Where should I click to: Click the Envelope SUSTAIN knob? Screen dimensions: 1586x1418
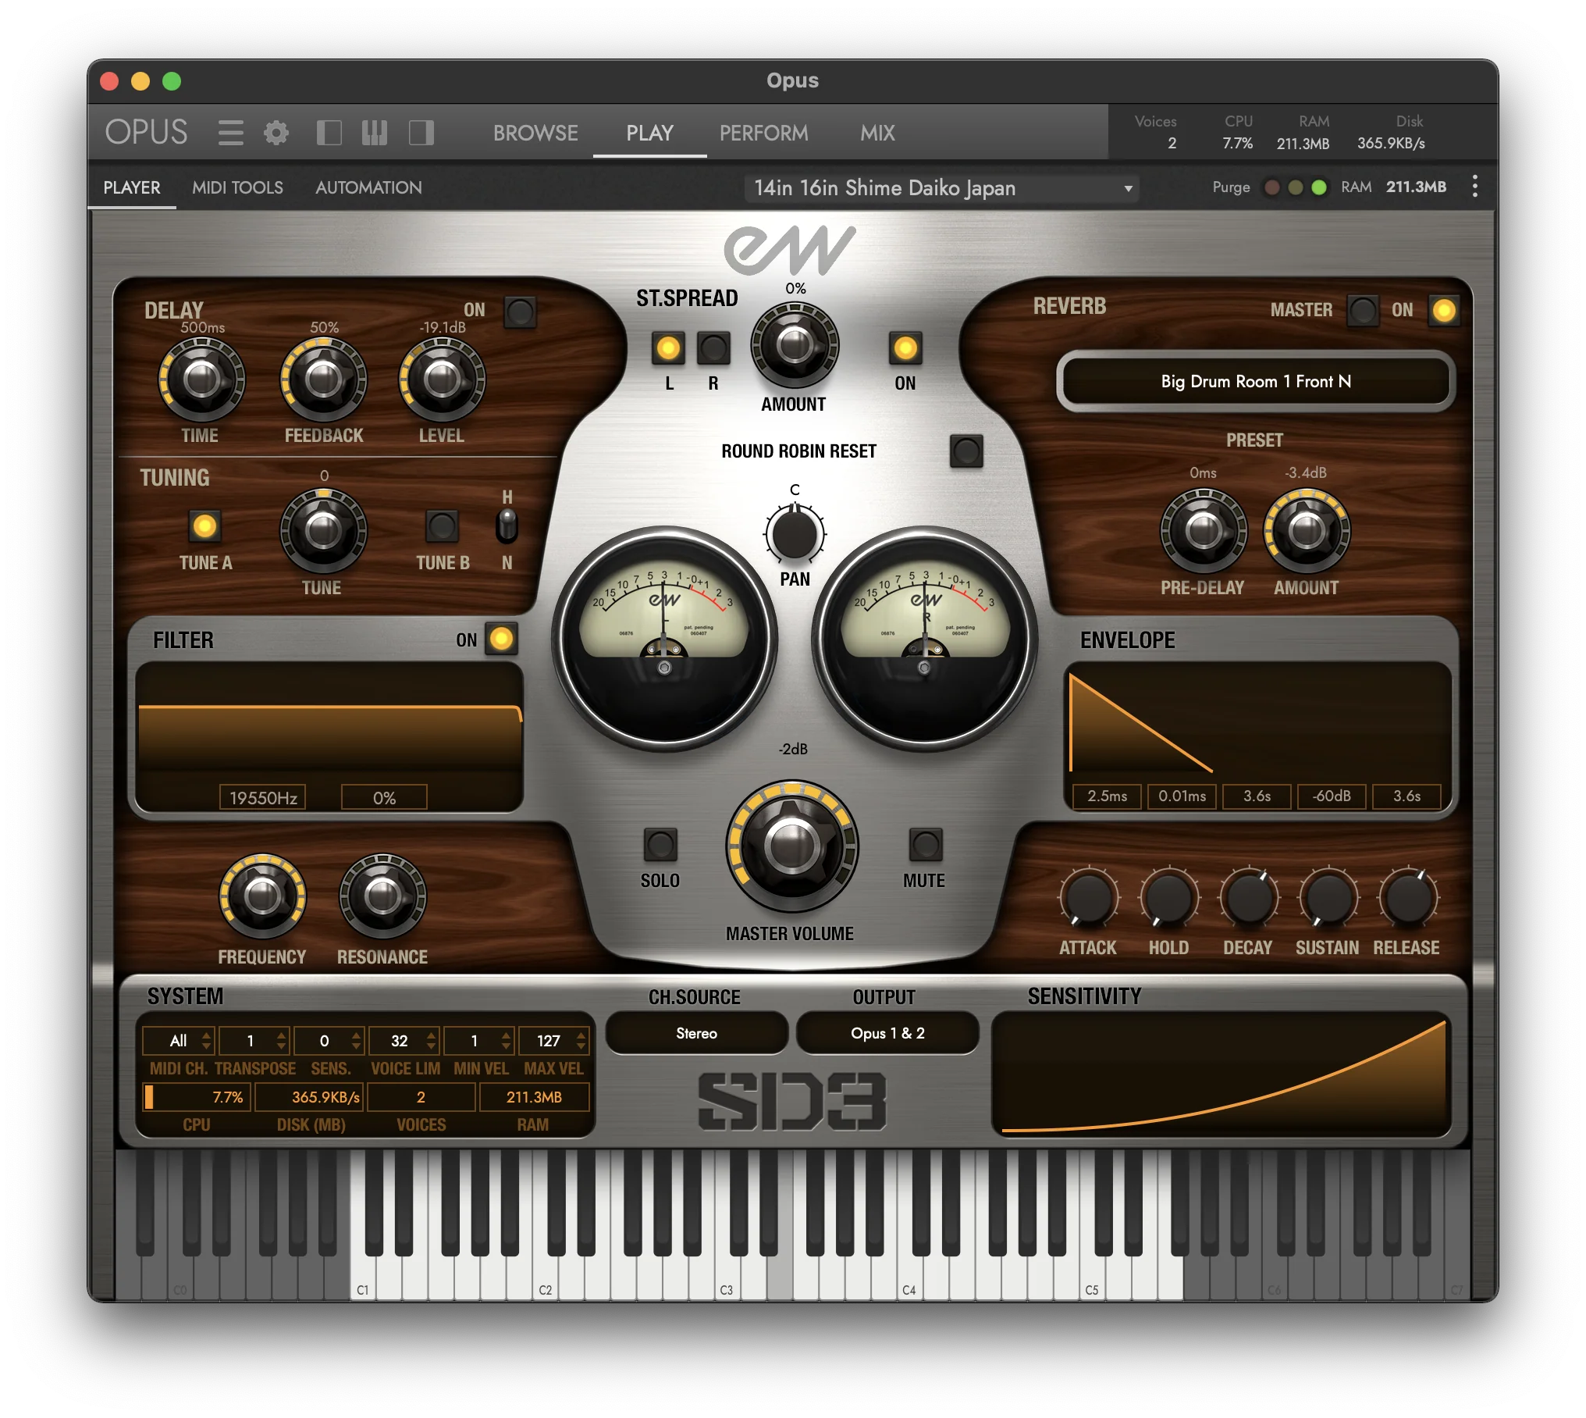(1328, 898)
